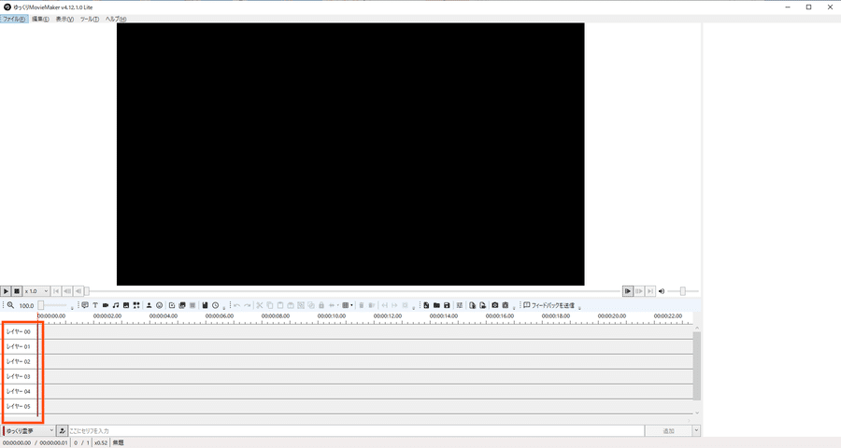The image size is (841, 448).
Task: Open a project with the folder icon
Action: [436, 305]
